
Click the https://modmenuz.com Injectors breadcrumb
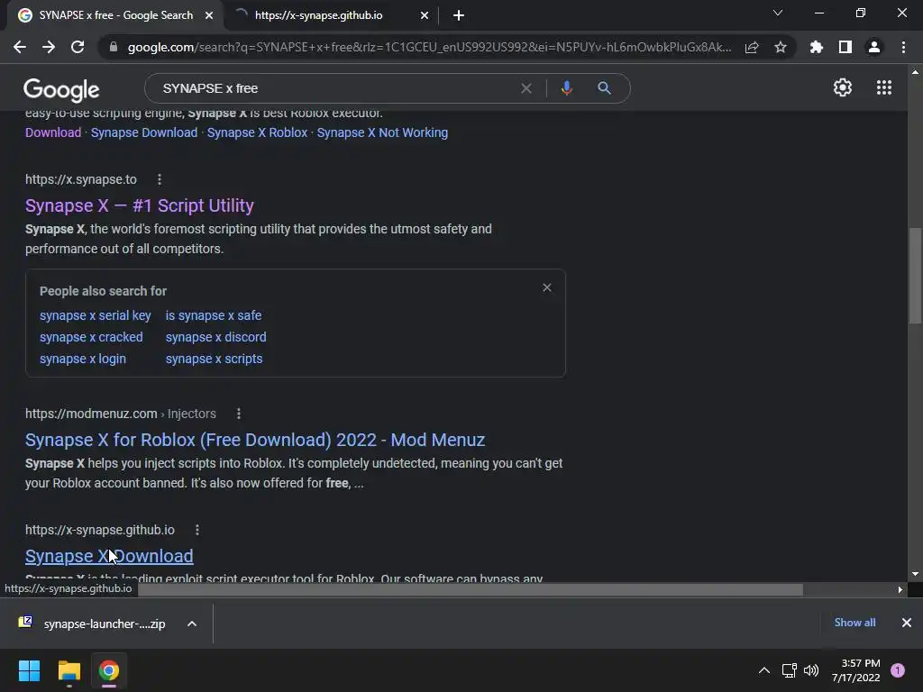(x=121, y=414)
